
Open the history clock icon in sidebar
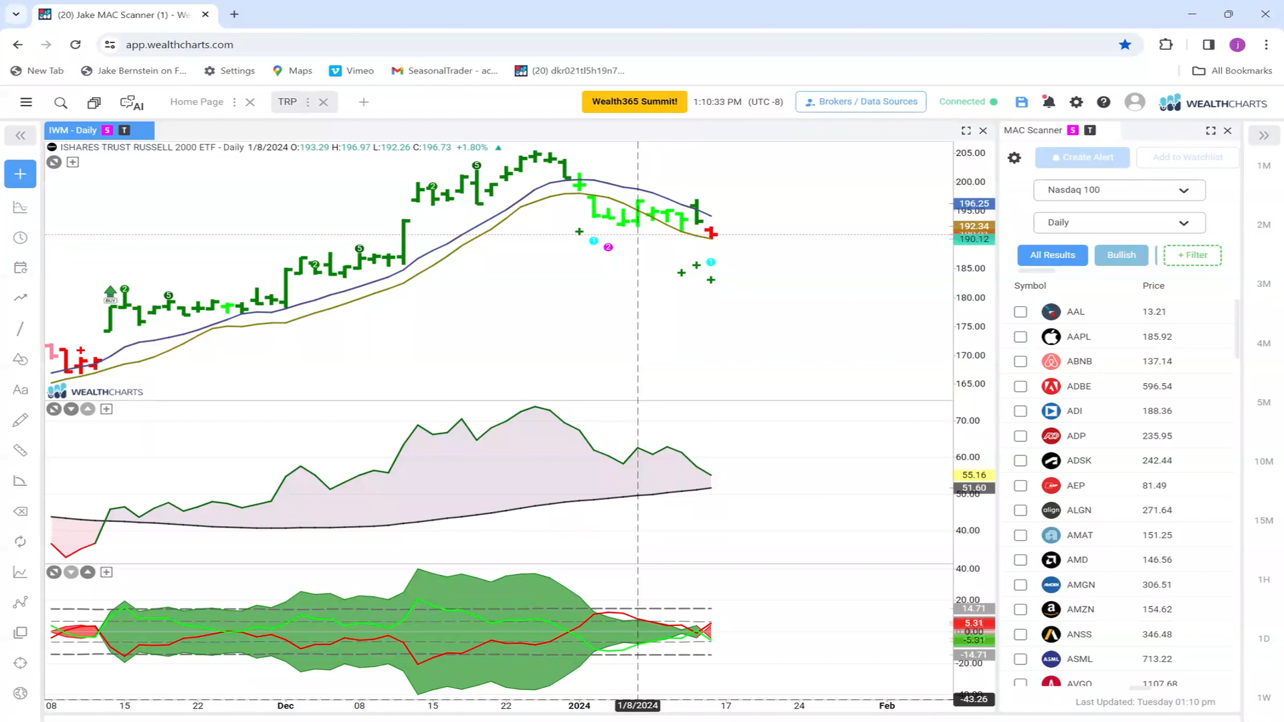(x=20, y=238)
